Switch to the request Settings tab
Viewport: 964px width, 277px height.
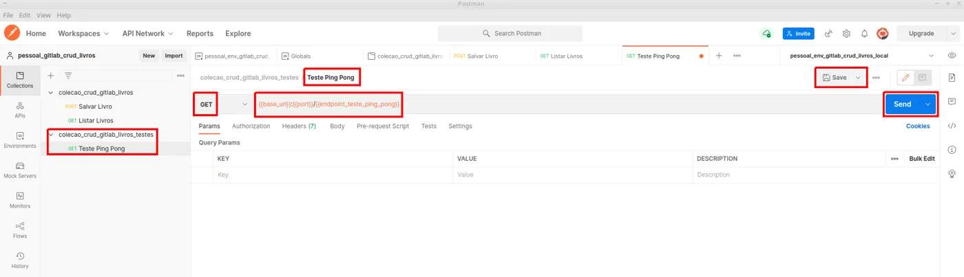[x=460, y=126]
